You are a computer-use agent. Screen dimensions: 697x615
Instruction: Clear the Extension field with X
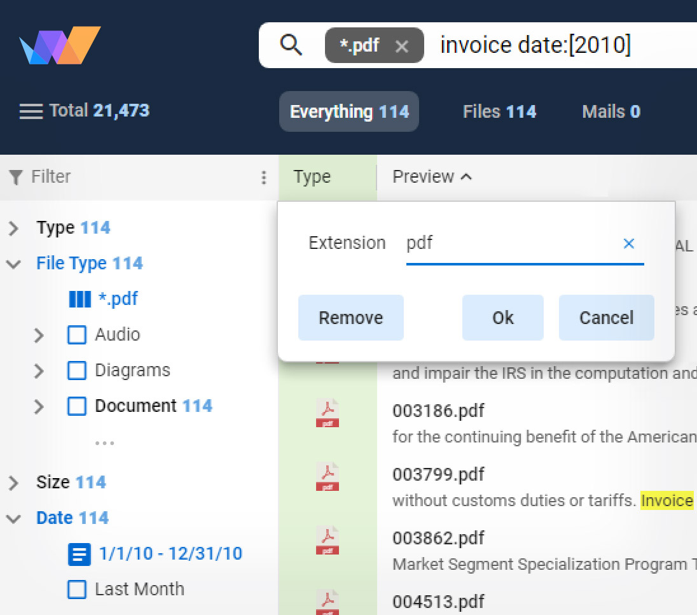click(x=628, y=243)
